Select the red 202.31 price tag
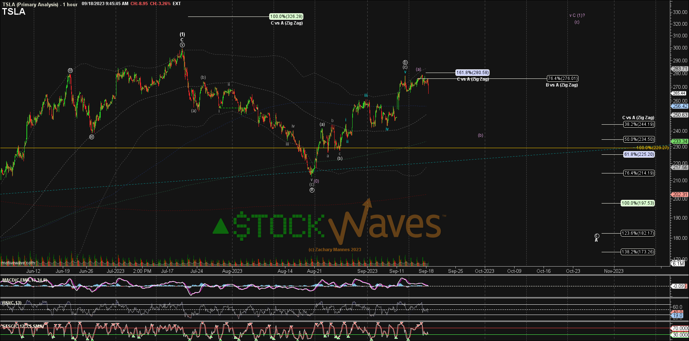The image size is (689, 341). coord(680,195)
